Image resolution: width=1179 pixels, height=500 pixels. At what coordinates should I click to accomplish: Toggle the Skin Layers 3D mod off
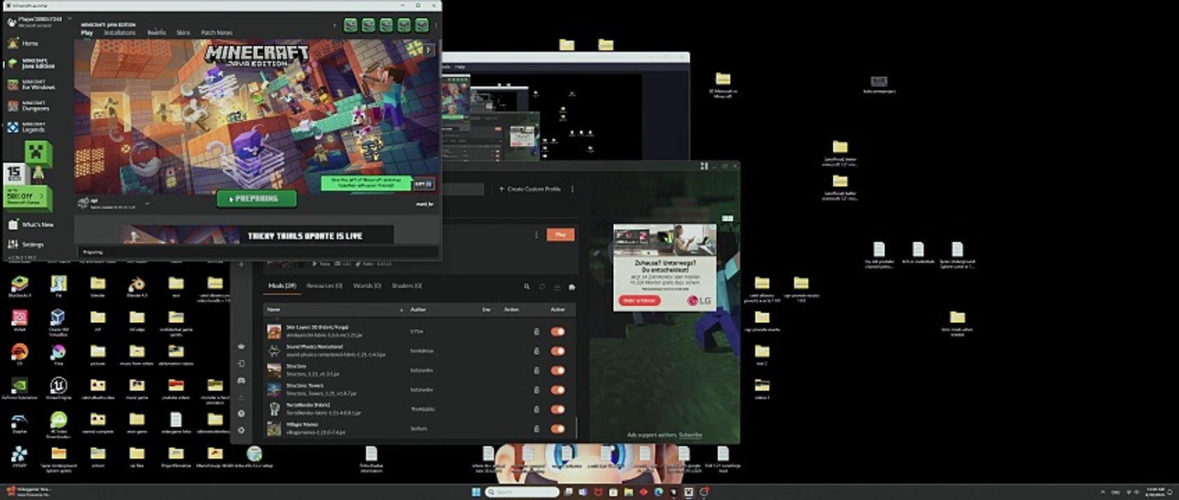click(x=558, y=332)
